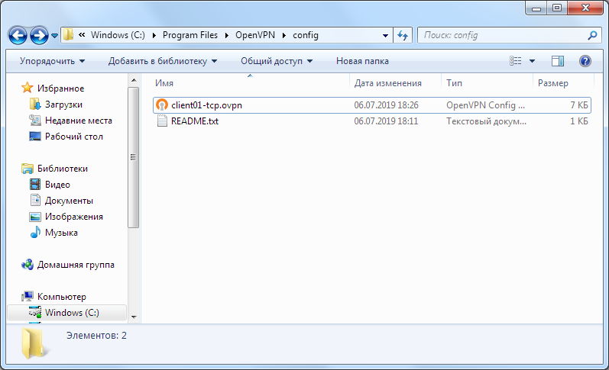The width and height of the screenshot is (609, 370).
Task: Click the Музыка note icon
Action: [x=35, y=232]
